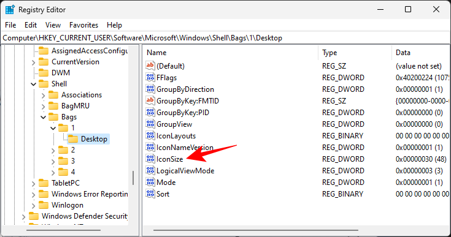Viewport: 451px width, 237px height.
Task: Expand the key named 2
Action: click(53, 151)
